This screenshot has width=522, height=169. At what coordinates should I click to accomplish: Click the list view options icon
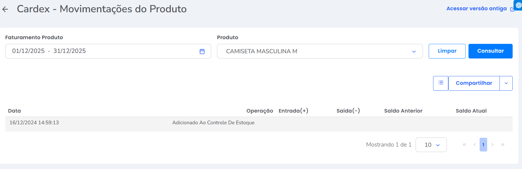[x=440, y=83]
